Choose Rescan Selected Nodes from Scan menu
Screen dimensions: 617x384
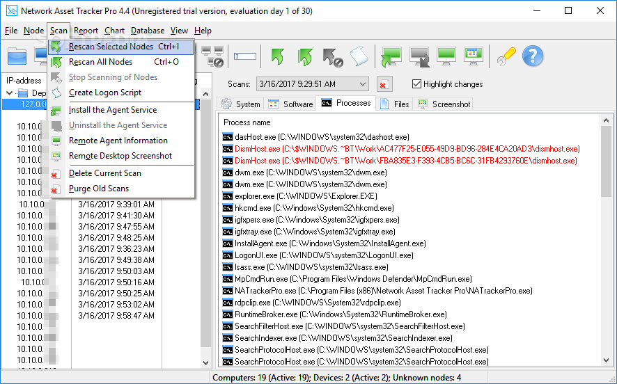(121, 47)
